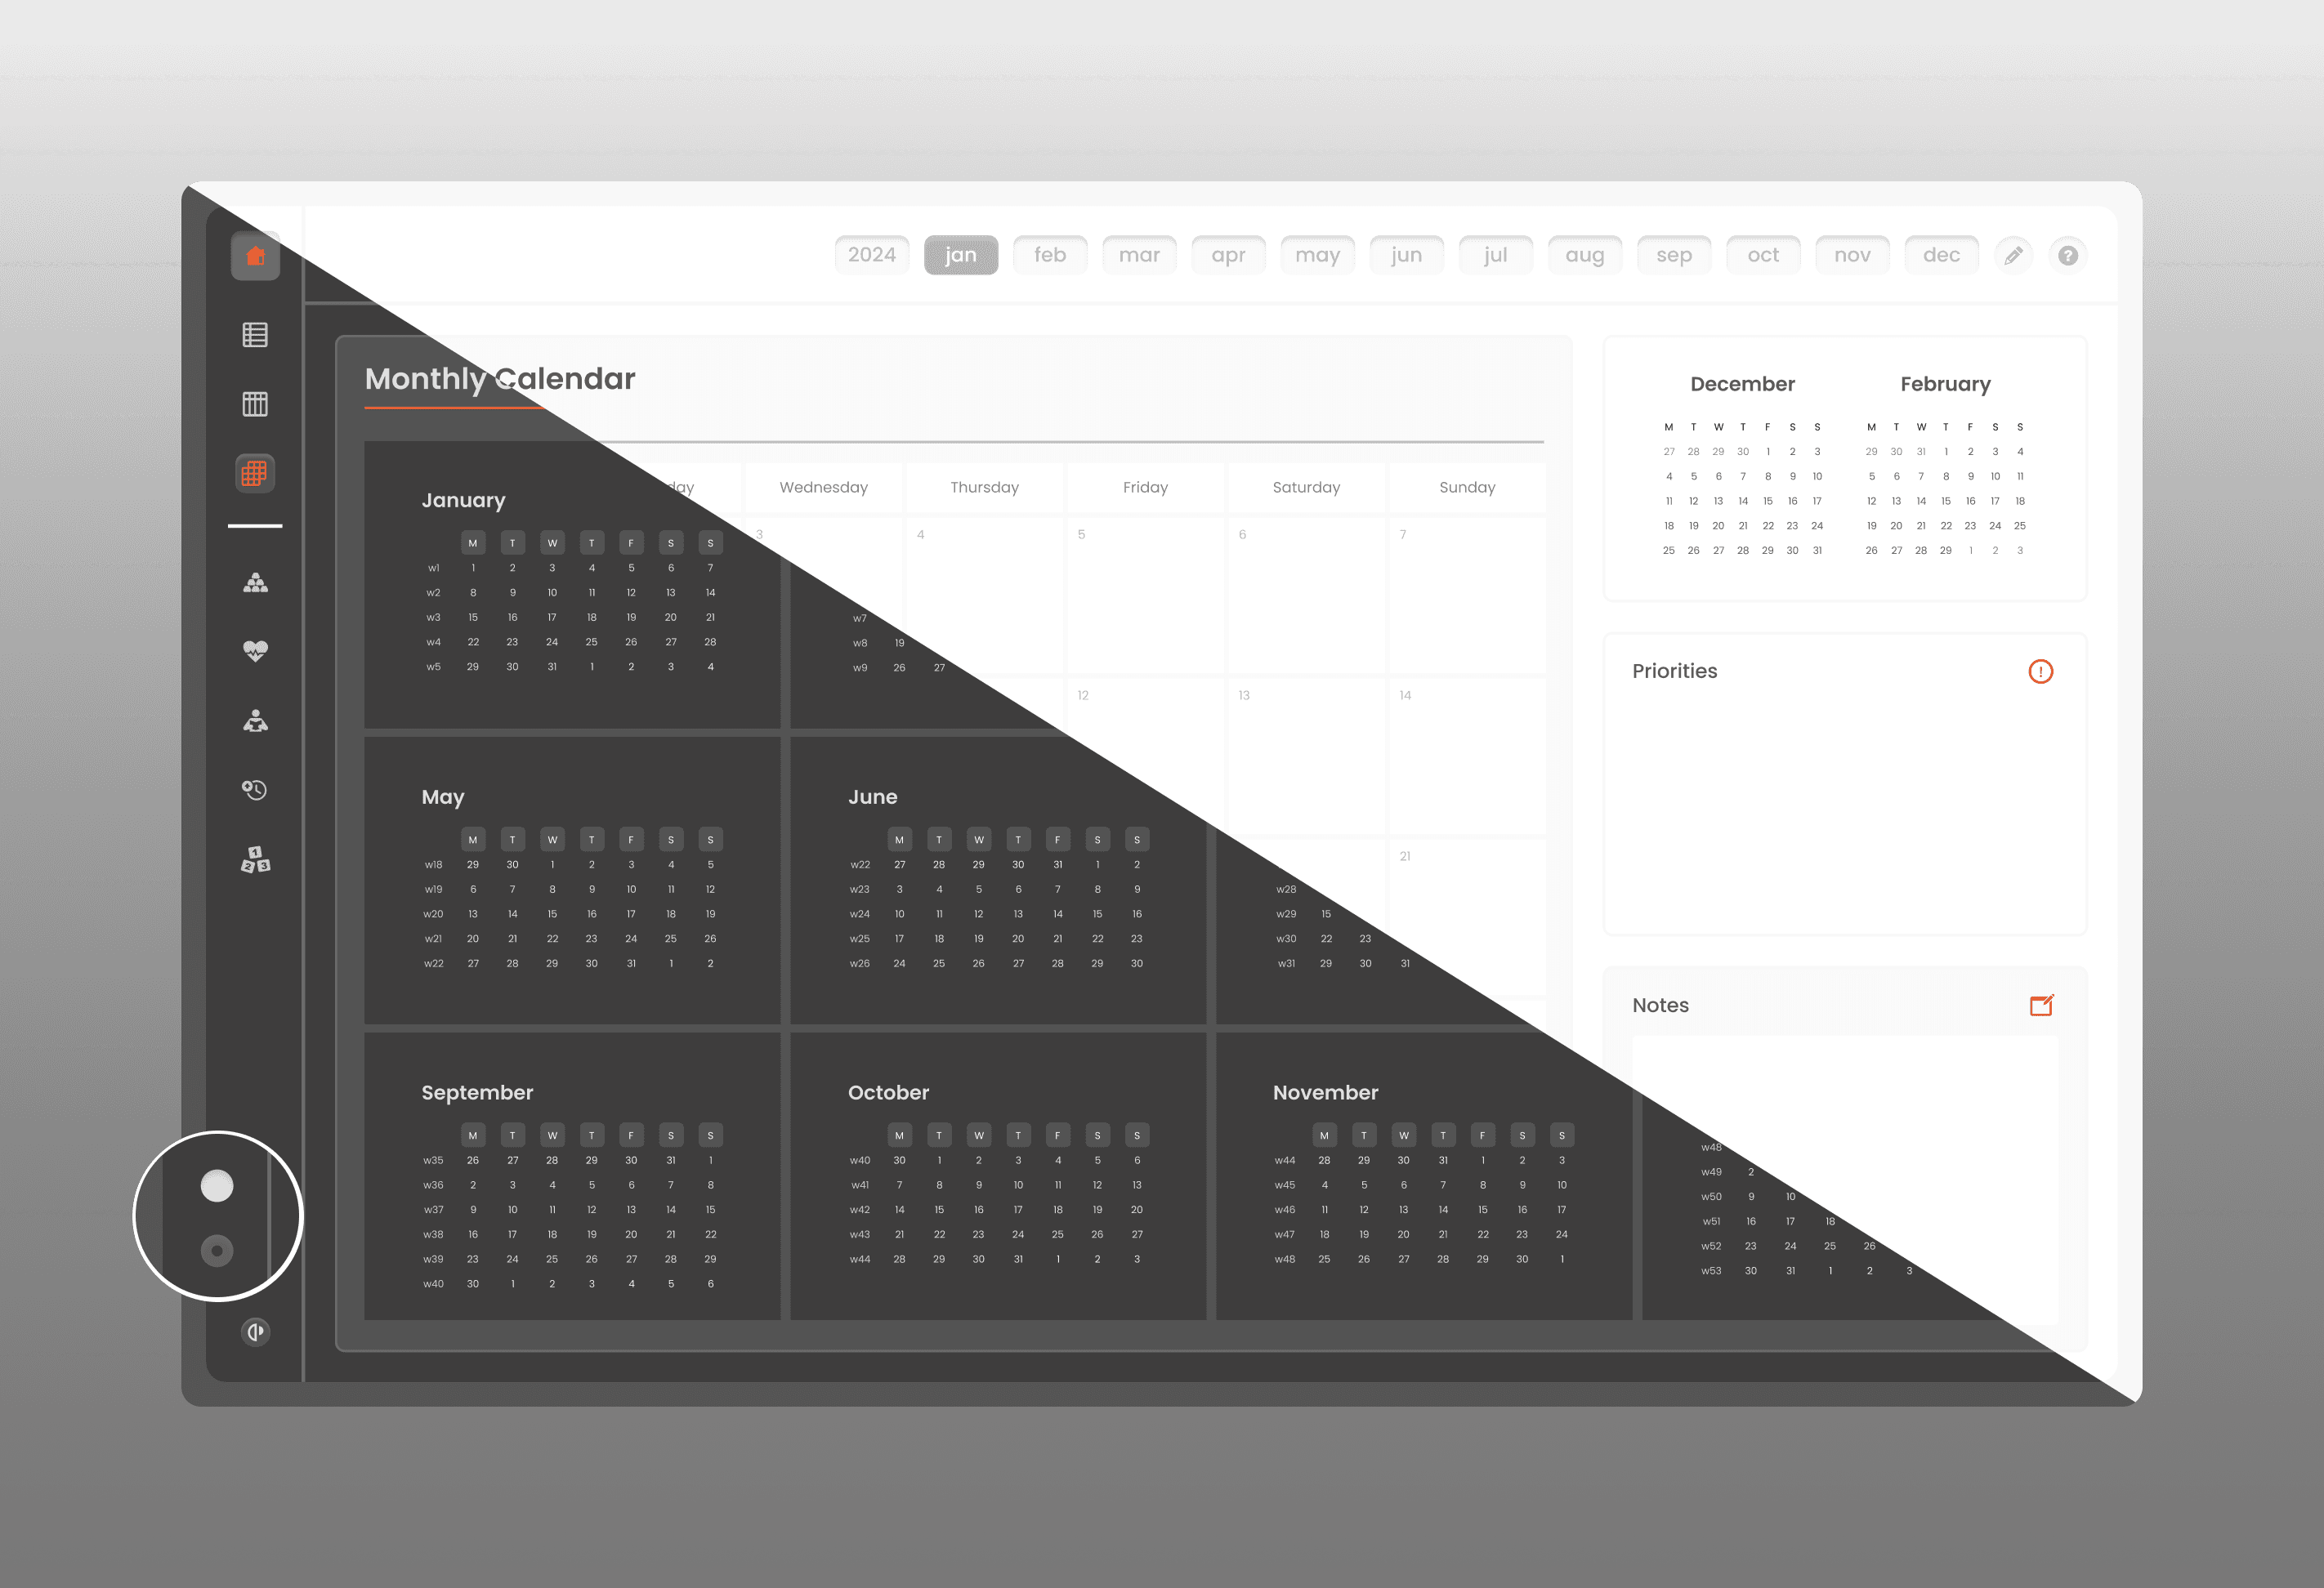Expand the December mini calendar
The image size is (2324, 1588).
click(x=1741, y=383)
